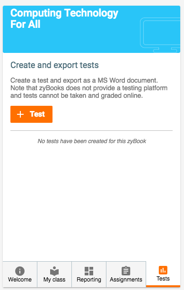Switch to the Welcome tab label

(x=20, y=279)
